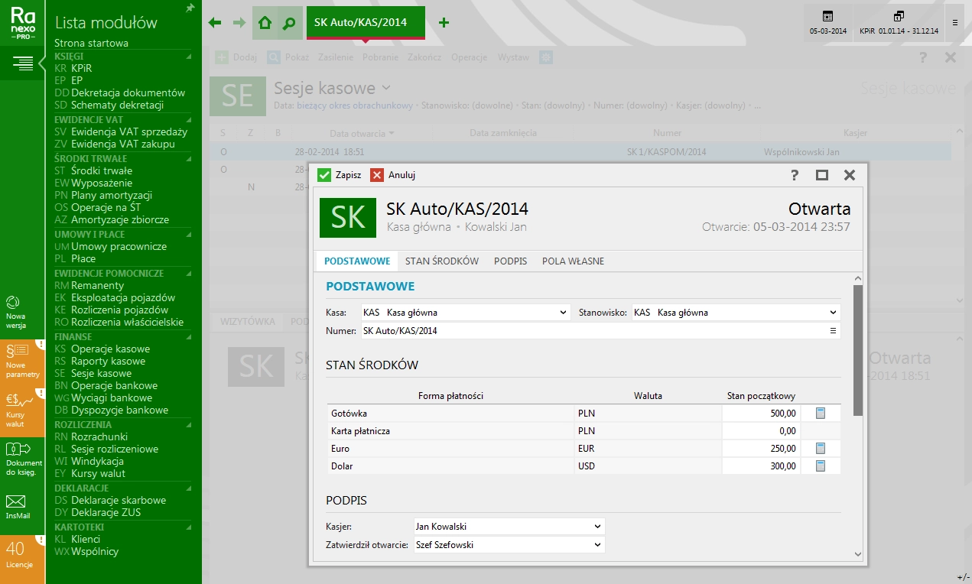Image resolution: width=972 pixels, height=584 pixels.
Task: Click the Numer input field
Action: pyautogui.click(x=589, y=331)
